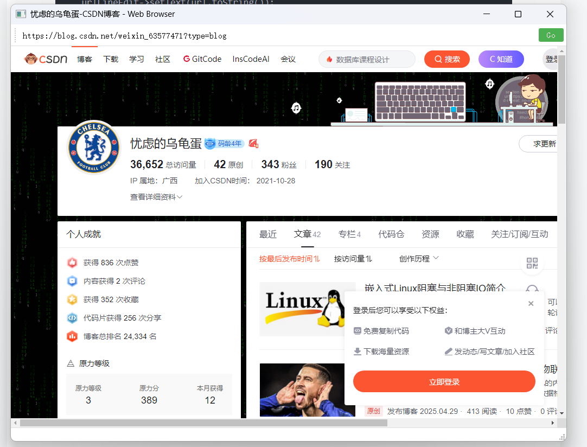Switch to the 收藏 tab
587x447 pixels.
coord(465,234)
